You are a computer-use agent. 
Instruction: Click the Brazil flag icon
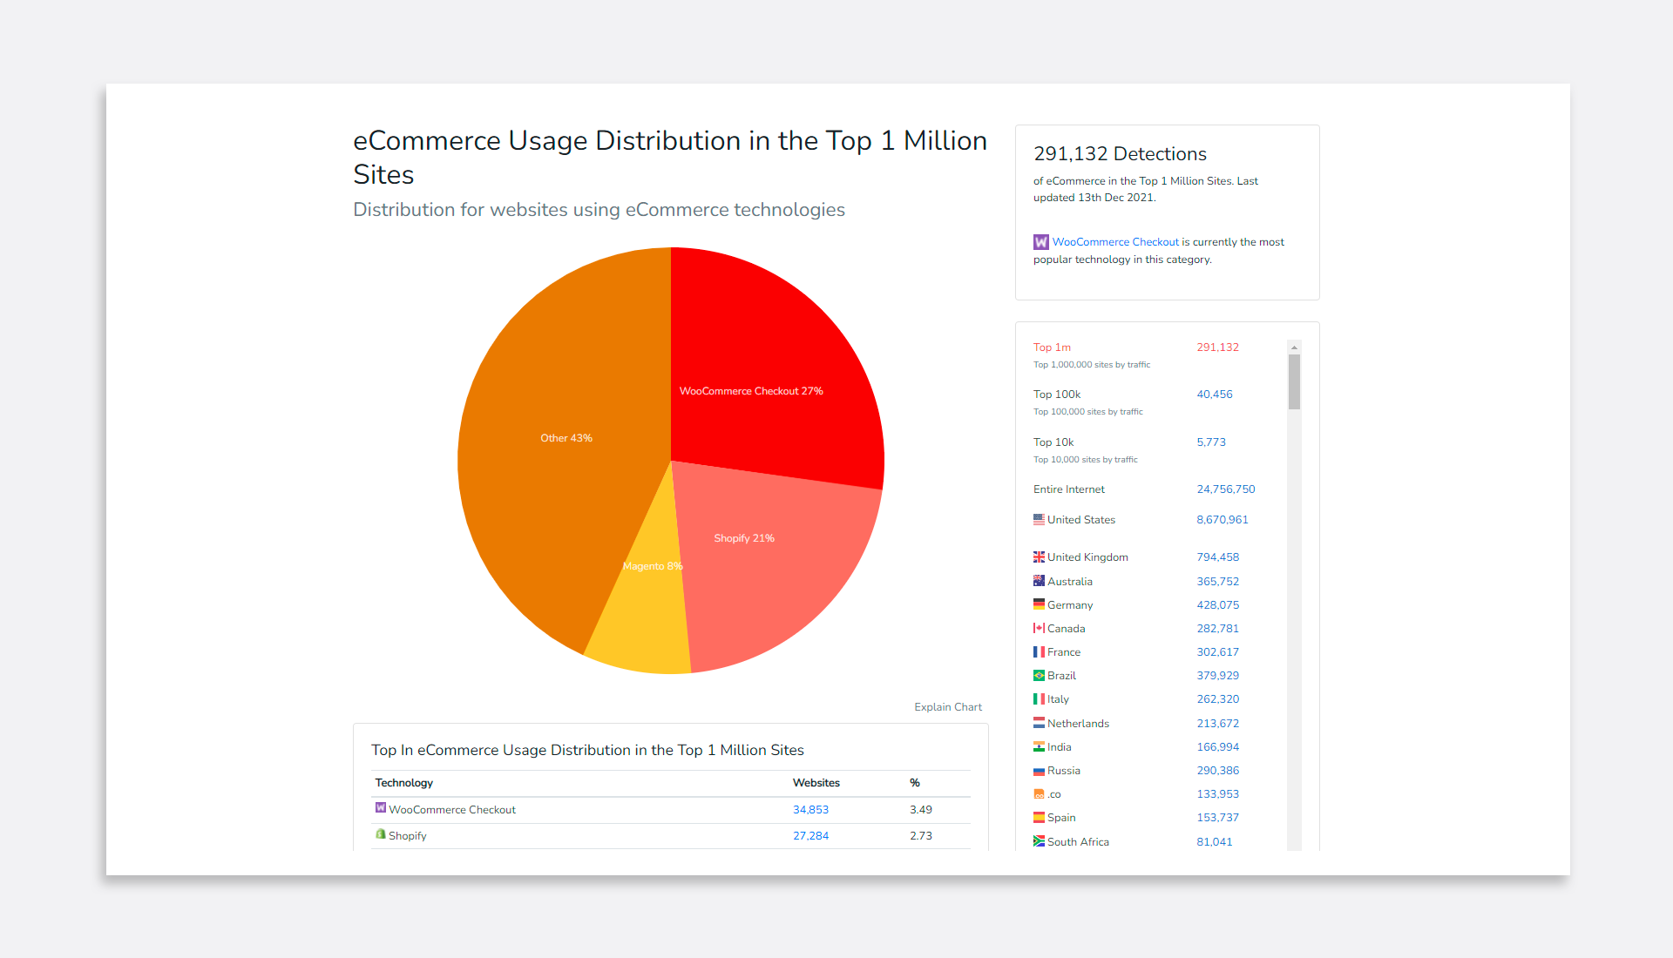(1039, 675)
